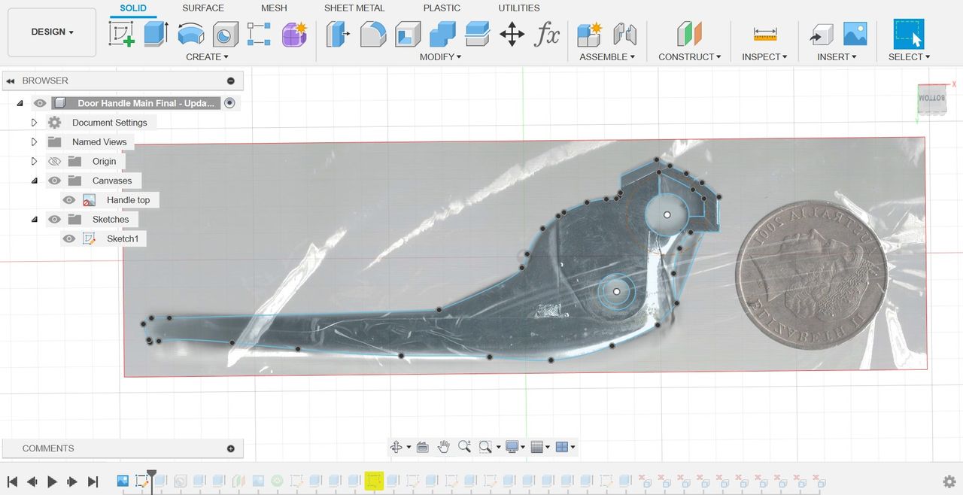Image resolution: width=963 pixels, height=495 pixels.
Task: Open the MODIFY menu
Action: click(441, 57)
